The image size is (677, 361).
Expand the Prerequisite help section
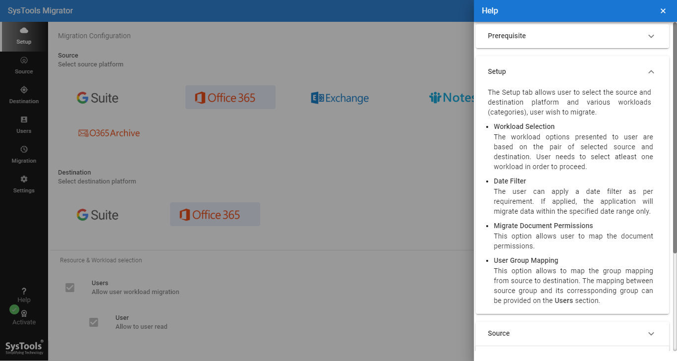(572, 36)
